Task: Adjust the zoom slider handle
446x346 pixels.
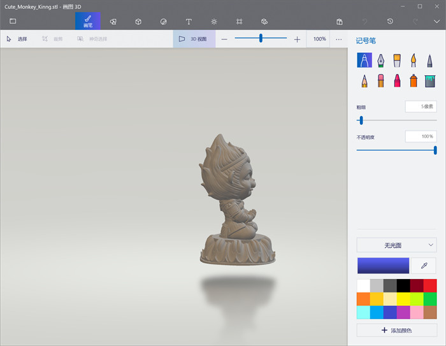Action: point(261,38)
